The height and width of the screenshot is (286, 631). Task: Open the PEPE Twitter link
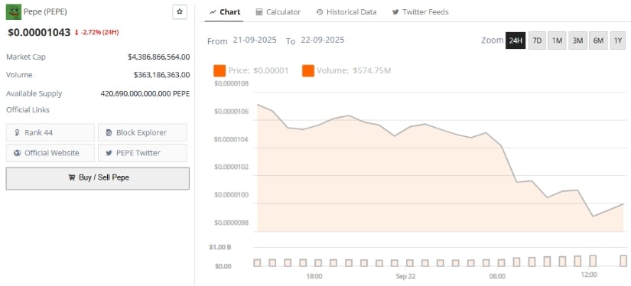pos(142,153)
